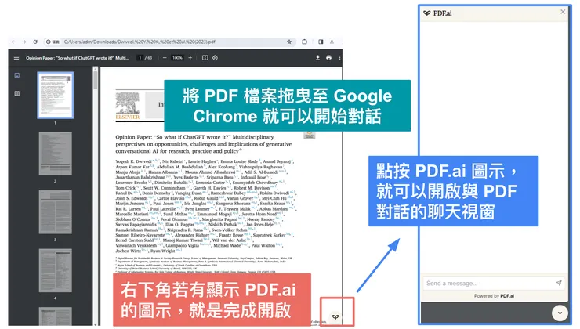
Task: Rotate the PDF counterclockwise
Action: [x=215, y=58]
